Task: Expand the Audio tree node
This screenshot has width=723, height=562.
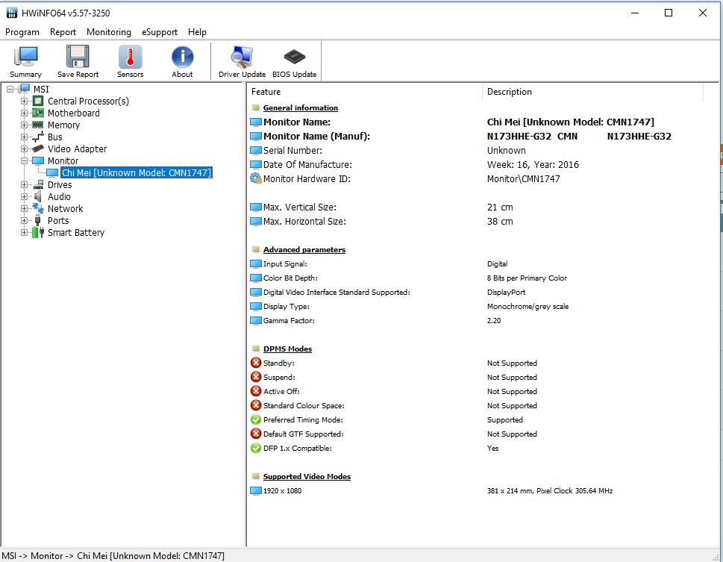Action: (x=24, y=196)
